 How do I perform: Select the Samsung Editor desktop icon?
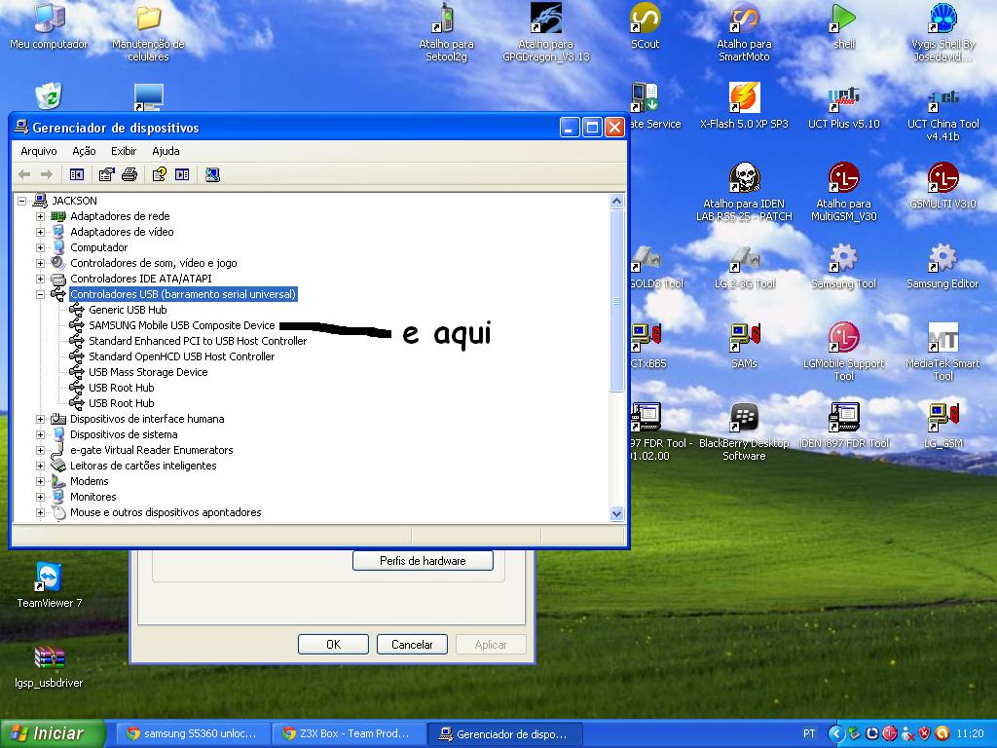(x=942, y=267)
